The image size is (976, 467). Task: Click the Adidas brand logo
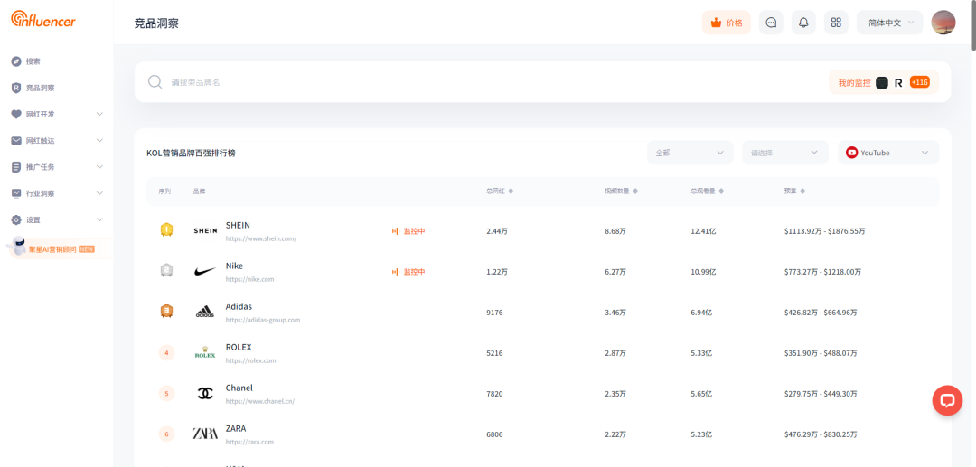click(x=205, y=313)
